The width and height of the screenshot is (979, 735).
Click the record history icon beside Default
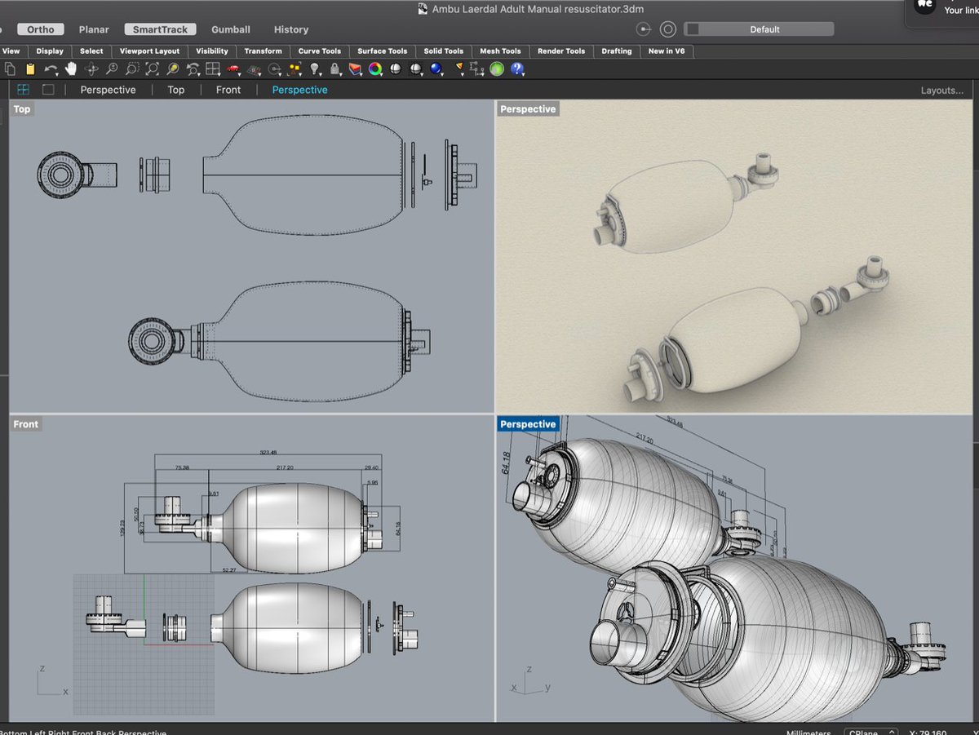point(645,29)
